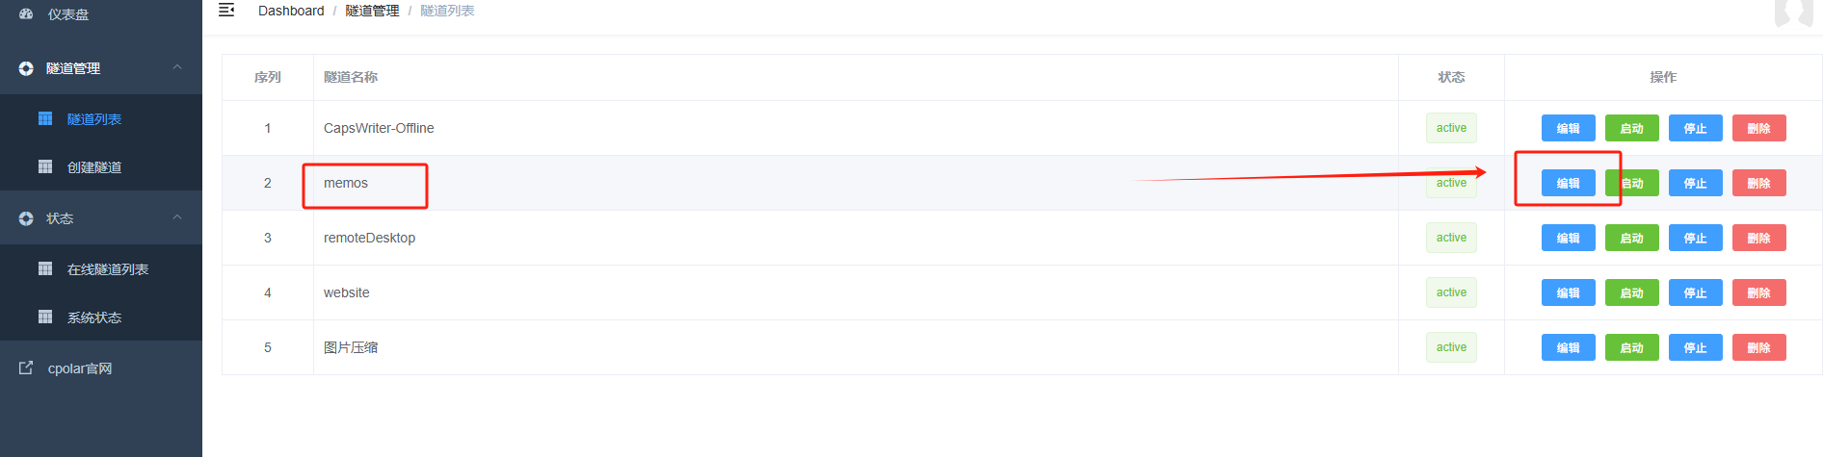Click the user avatar at top right
1823x457 pixels.
pos(1793,13)
